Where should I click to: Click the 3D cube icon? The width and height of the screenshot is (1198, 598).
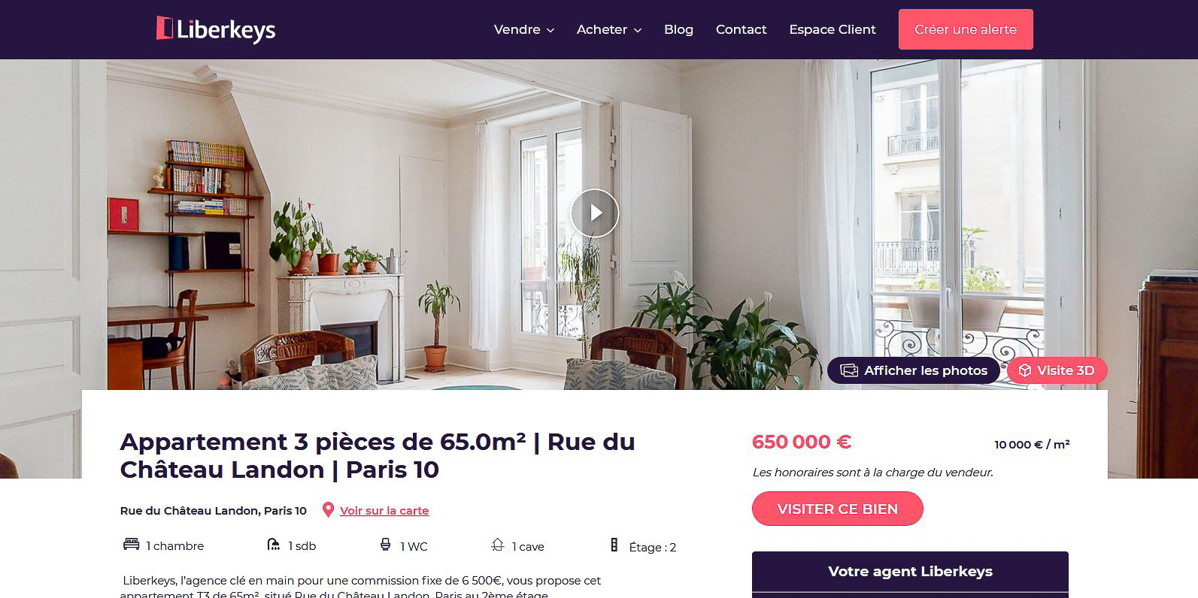[1024, 370]
